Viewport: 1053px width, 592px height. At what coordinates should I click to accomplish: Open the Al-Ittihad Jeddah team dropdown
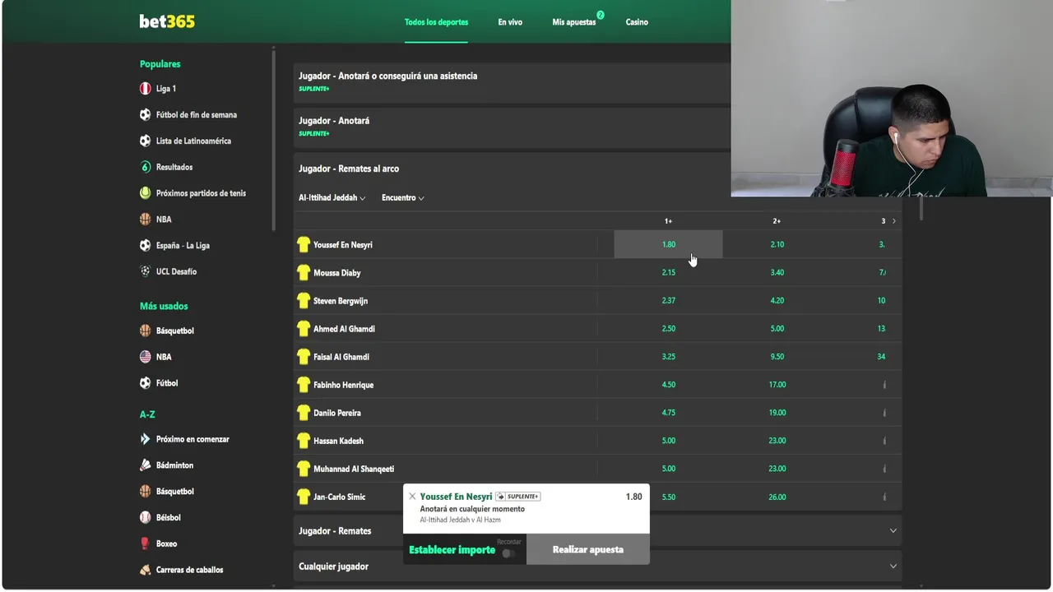[x=332, y=198]
